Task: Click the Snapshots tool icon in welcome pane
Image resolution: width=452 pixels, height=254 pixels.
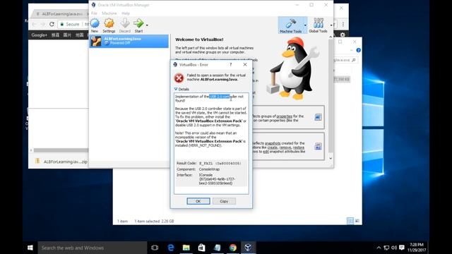Action: [318, 146]
